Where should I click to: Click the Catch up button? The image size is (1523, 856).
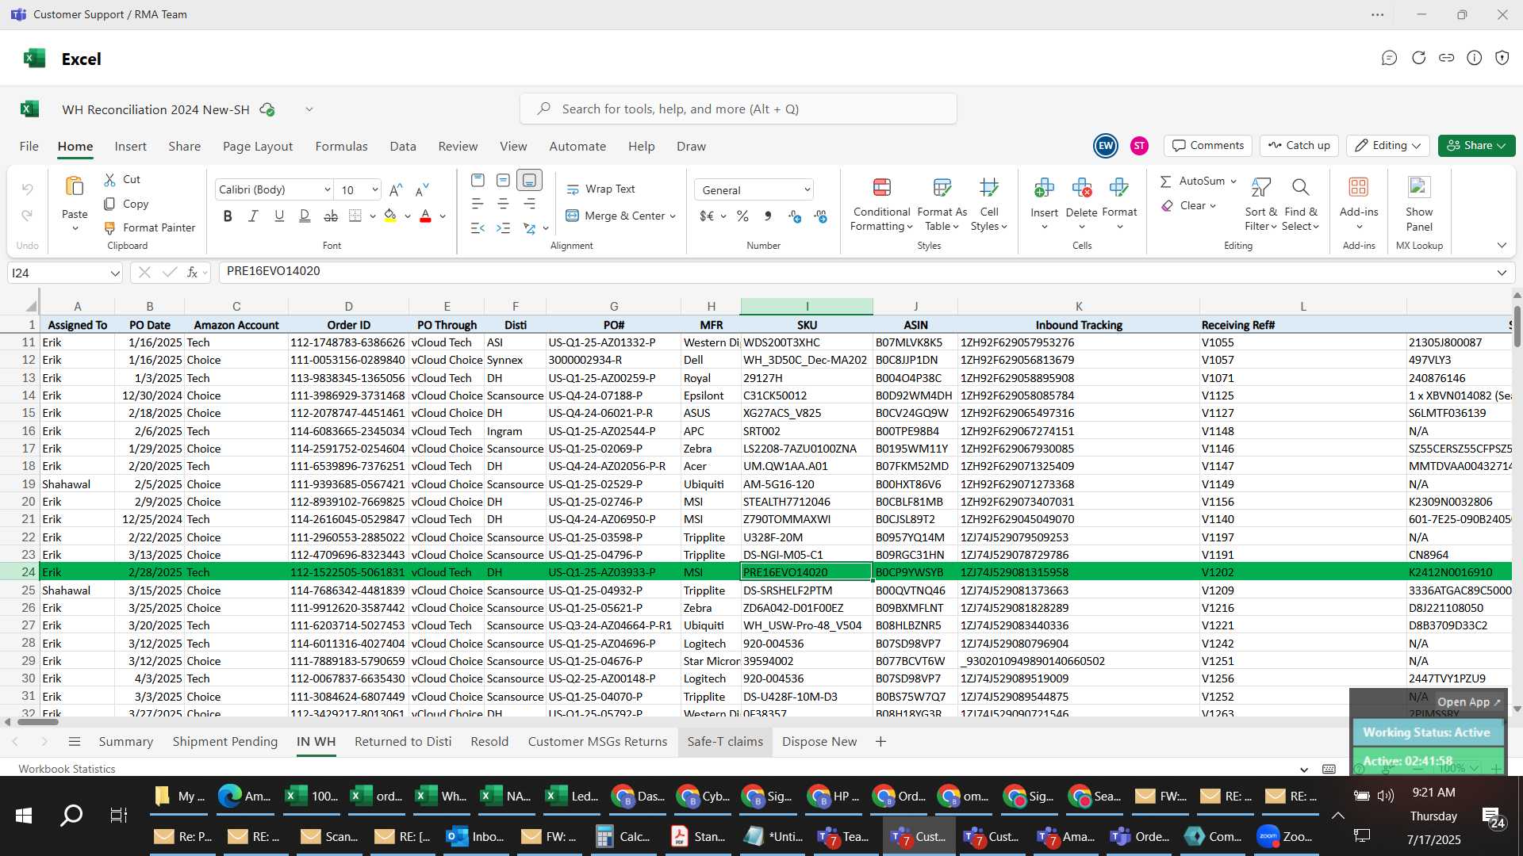point(1299,146)
